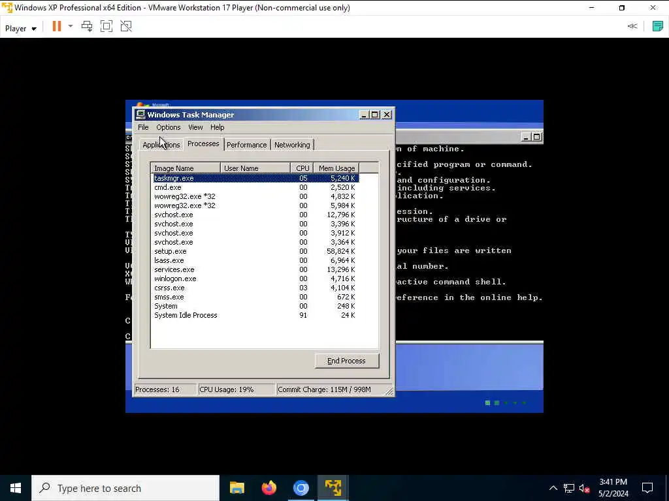669x501 pixels.
Task: Open the Help menu in Task Manager
Action: (x=217, y=127)
